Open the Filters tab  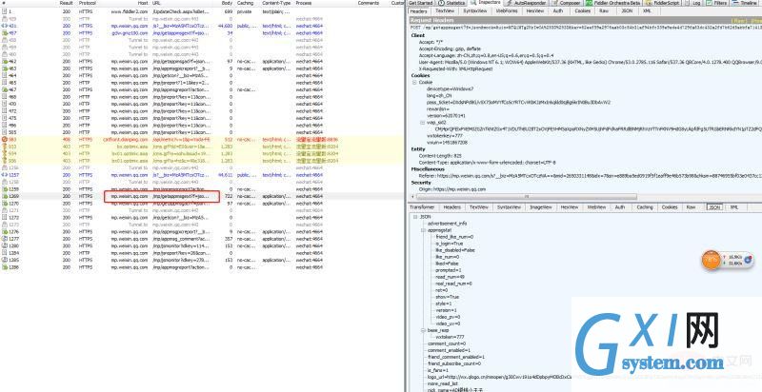[x=717, y=3]
